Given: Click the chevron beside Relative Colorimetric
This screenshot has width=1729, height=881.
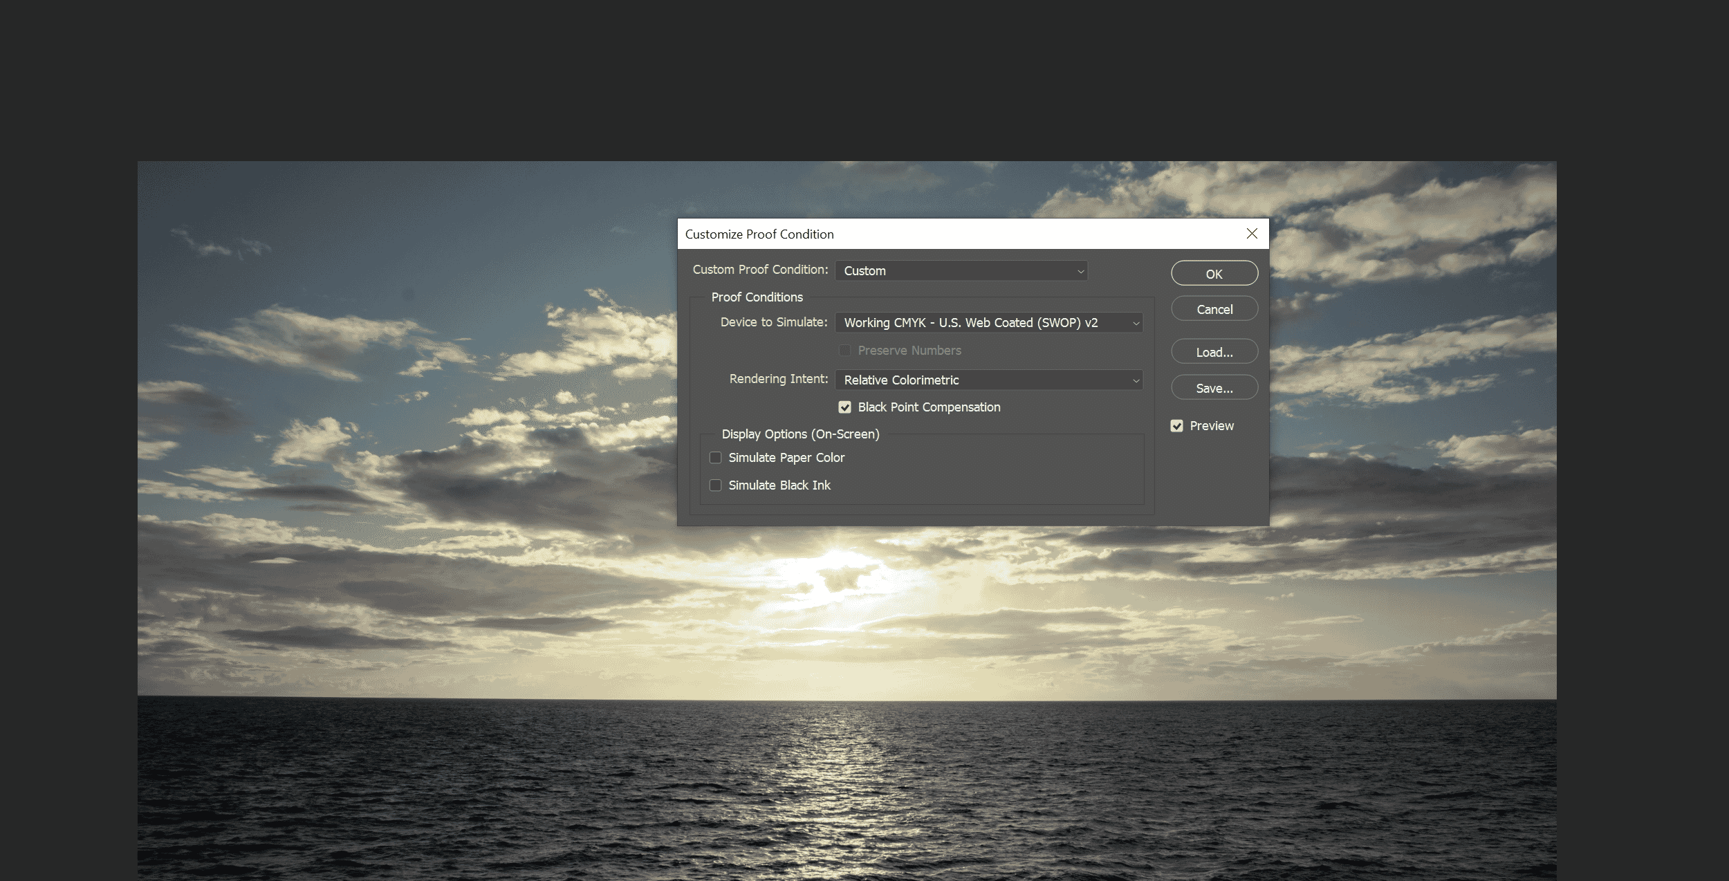Looking at the screenshot, I should [1135, 380].
